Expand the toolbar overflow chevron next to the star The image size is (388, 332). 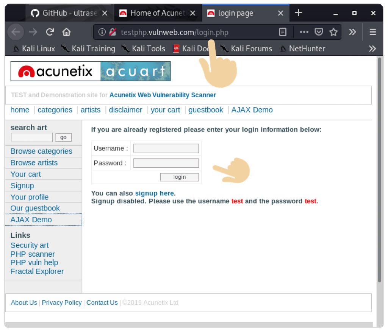[x=352, y=32]
